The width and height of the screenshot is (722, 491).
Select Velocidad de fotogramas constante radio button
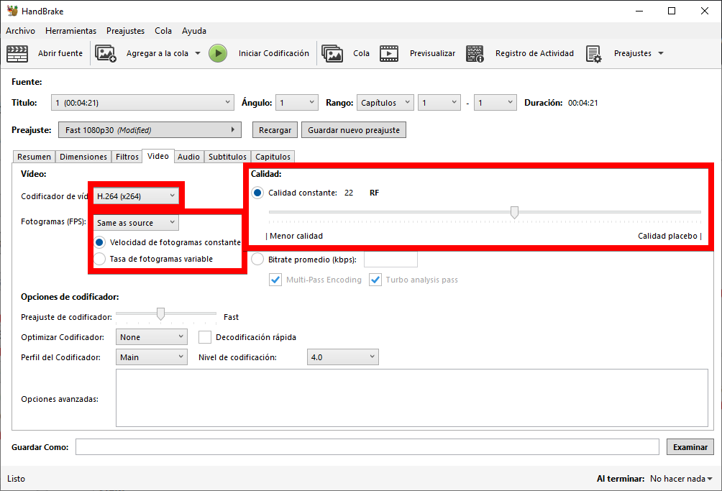[x=99, y=242]
